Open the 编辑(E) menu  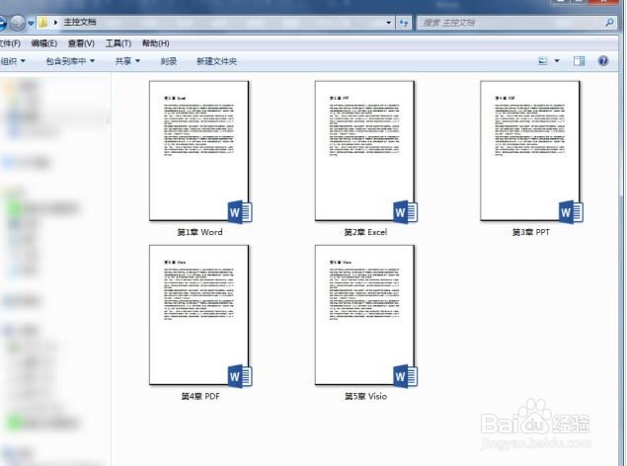click(x=44, y=43)
